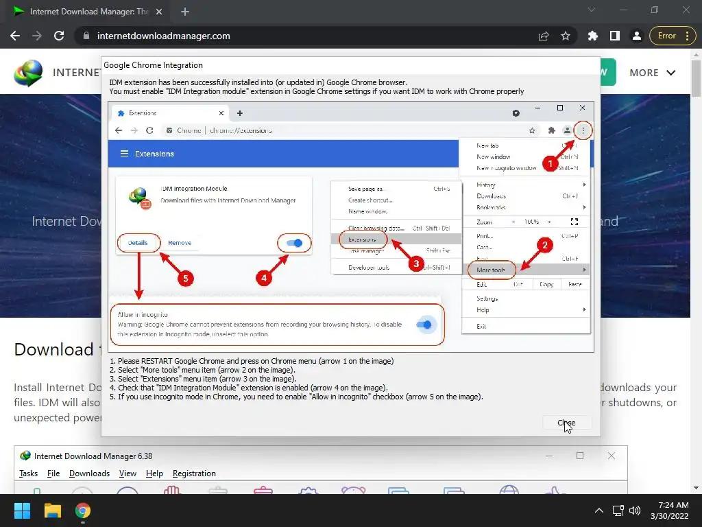Open the tab search chevron in title bar
The image size is (702, 527).
(592, 10)
